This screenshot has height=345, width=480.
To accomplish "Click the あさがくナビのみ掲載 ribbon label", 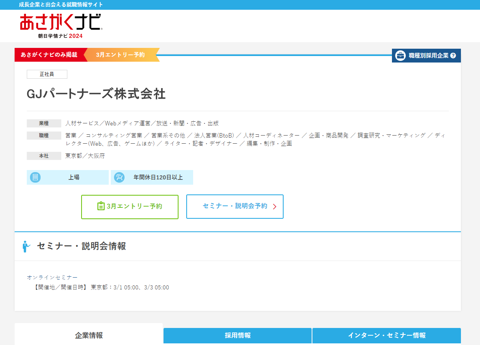I will tap(50, 55).
